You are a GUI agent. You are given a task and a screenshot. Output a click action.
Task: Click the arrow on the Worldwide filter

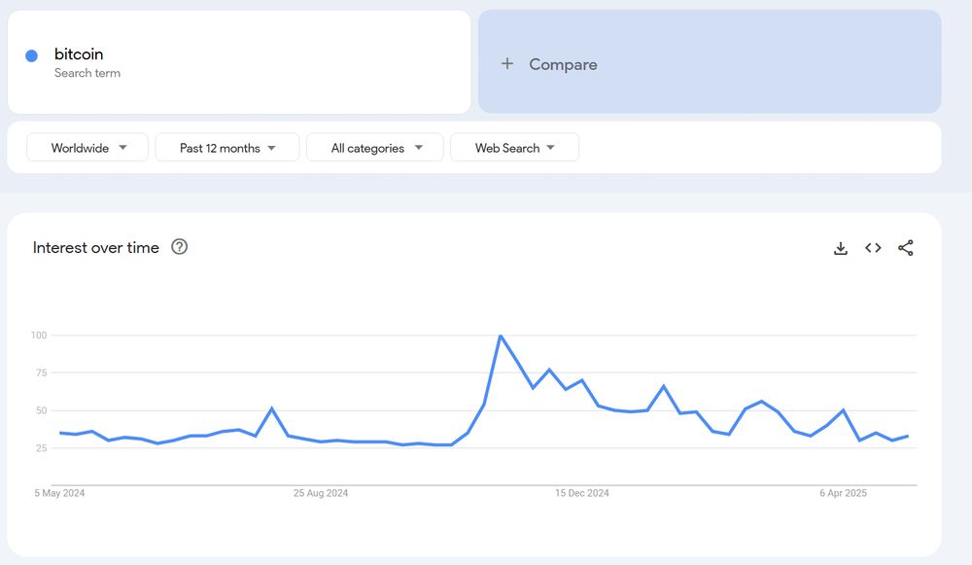(x=122, y=148)
